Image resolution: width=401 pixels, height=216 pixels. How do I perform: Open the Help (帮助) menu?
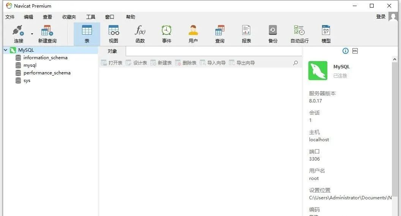coord(130,17)
